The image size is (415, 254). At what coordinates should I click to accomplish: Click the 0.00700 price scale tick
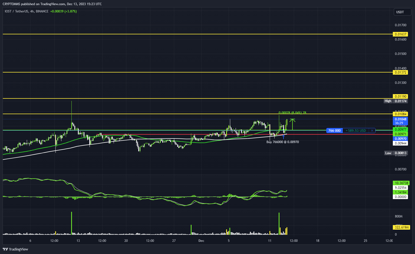click(400, 169)
